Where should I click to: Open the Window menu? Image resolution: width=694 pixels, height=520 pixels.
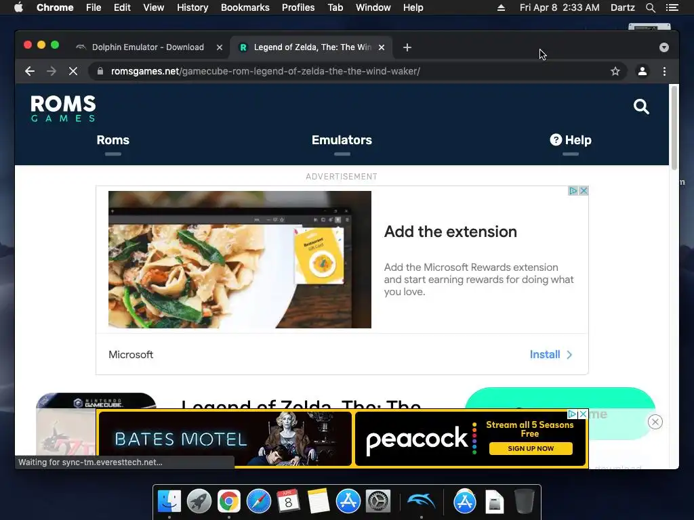coord(373,7)
